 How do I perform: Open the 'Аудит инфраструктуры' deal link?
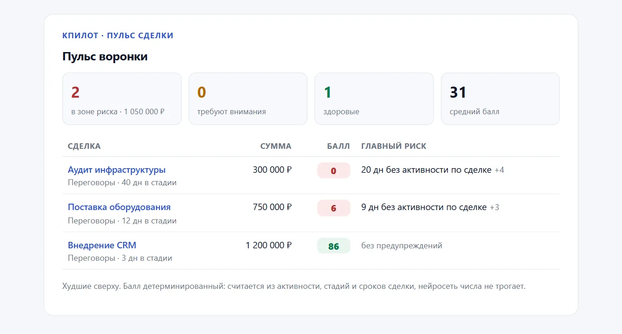117,170
